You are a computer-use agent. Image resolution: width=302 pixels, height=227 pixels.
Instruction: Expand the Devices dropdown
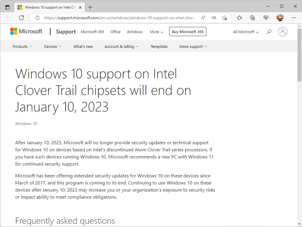53,46
